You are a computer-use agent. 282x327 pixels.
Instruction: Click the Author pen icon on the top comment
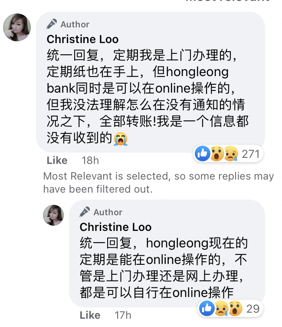[x=52, y=24]
